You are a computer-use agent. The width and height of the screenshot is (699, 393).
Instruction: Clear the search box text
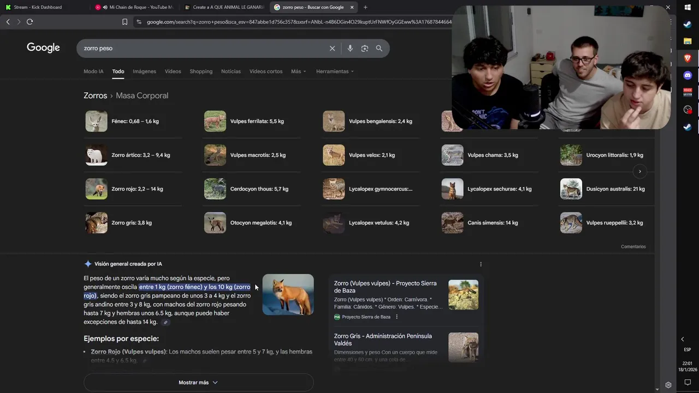coord(332,49)
